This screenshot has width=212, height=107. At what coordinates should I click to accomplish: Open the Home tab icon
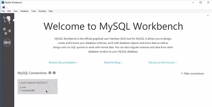[x=4, y=7]
